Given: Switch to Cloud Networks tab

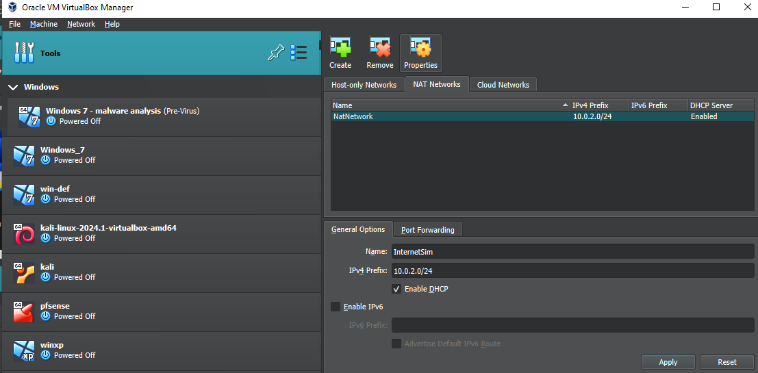Looking at the screenshot, I should tap(503, 85).
